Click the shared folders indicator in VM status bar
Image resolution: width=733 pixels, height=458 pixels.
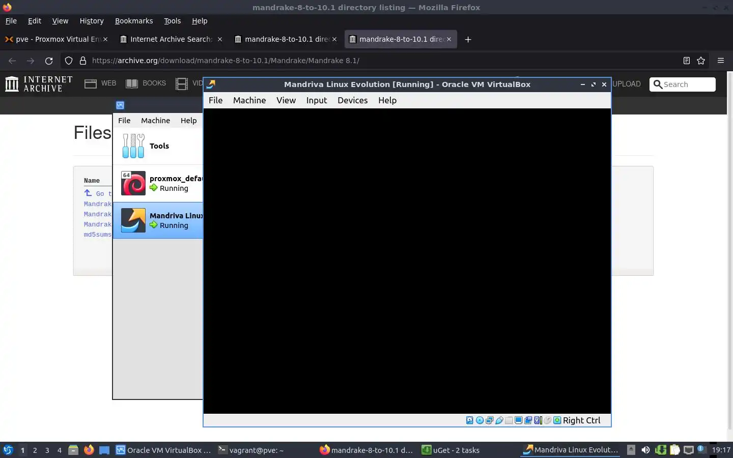pyautogui.click(x=509, y=420)
